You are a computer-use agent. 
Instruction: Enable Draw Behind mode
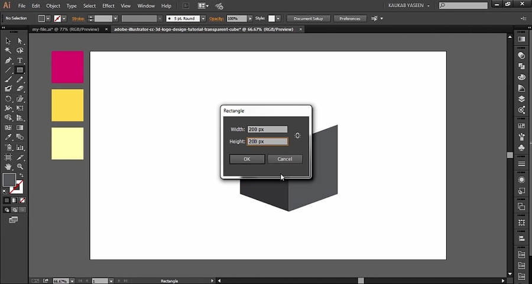pyautogui.click(x=15, y=210)
